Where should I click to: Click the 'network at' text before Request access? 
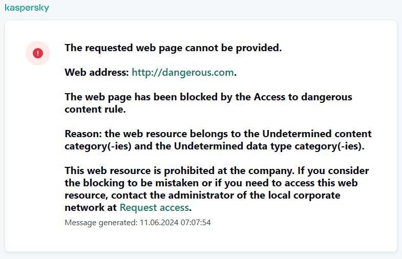91,207
